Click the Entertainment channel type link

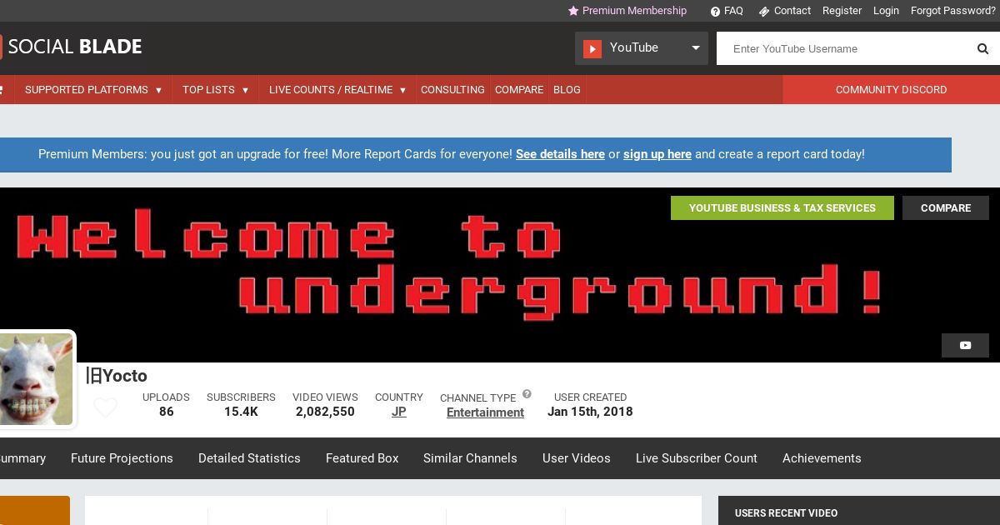(x=485, y=412)
